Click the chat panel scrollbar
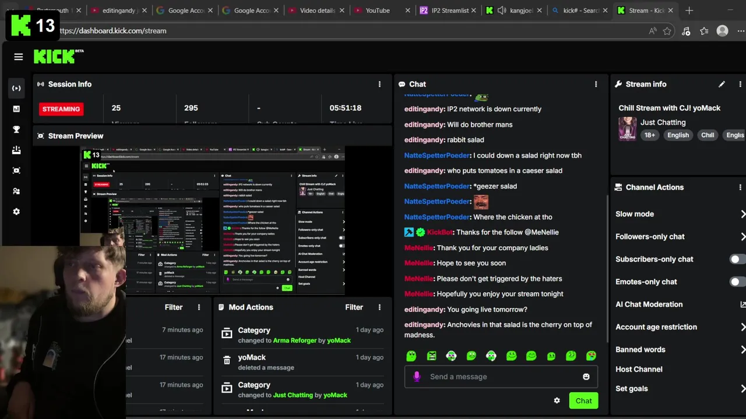The width and height of the screenshot is (746, 419). (x=607, y=268)
